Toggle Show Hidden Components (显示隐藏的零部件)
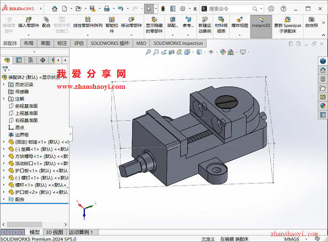Image resolution: width=328 pixels, height=242 pixels. (x=154, y=22)
